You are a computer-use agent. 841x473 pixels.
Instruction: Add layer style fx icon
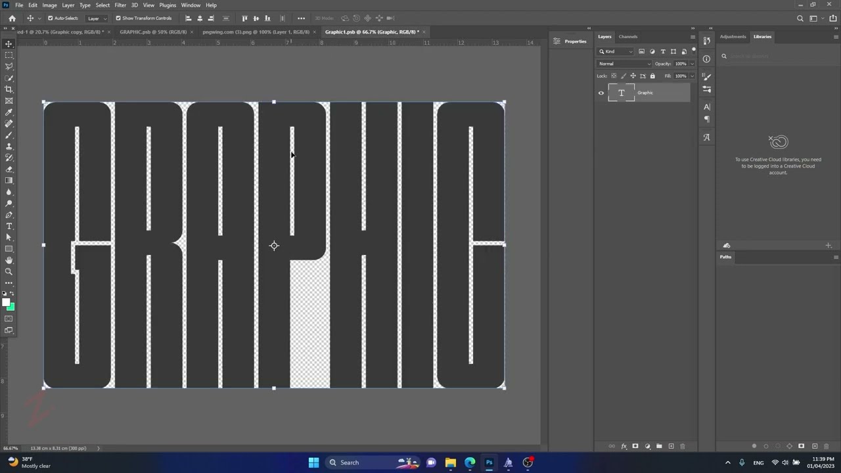(x=624, y=447)
